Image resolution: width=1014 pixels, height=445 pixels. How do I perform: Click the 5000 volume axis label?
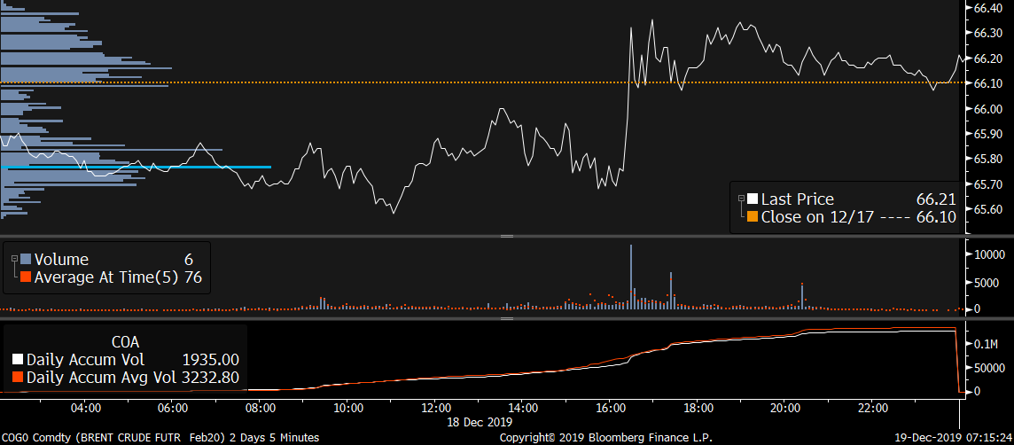(987, 281)
